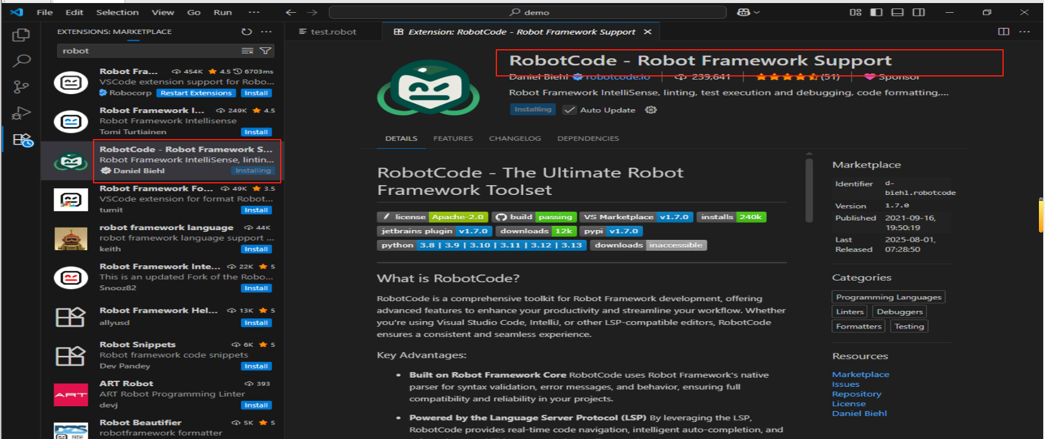The width and height of the screenshot is (1045, 439).
Task: Click the readme vertical scrollbar thumb
Action: tap(809, 190)
